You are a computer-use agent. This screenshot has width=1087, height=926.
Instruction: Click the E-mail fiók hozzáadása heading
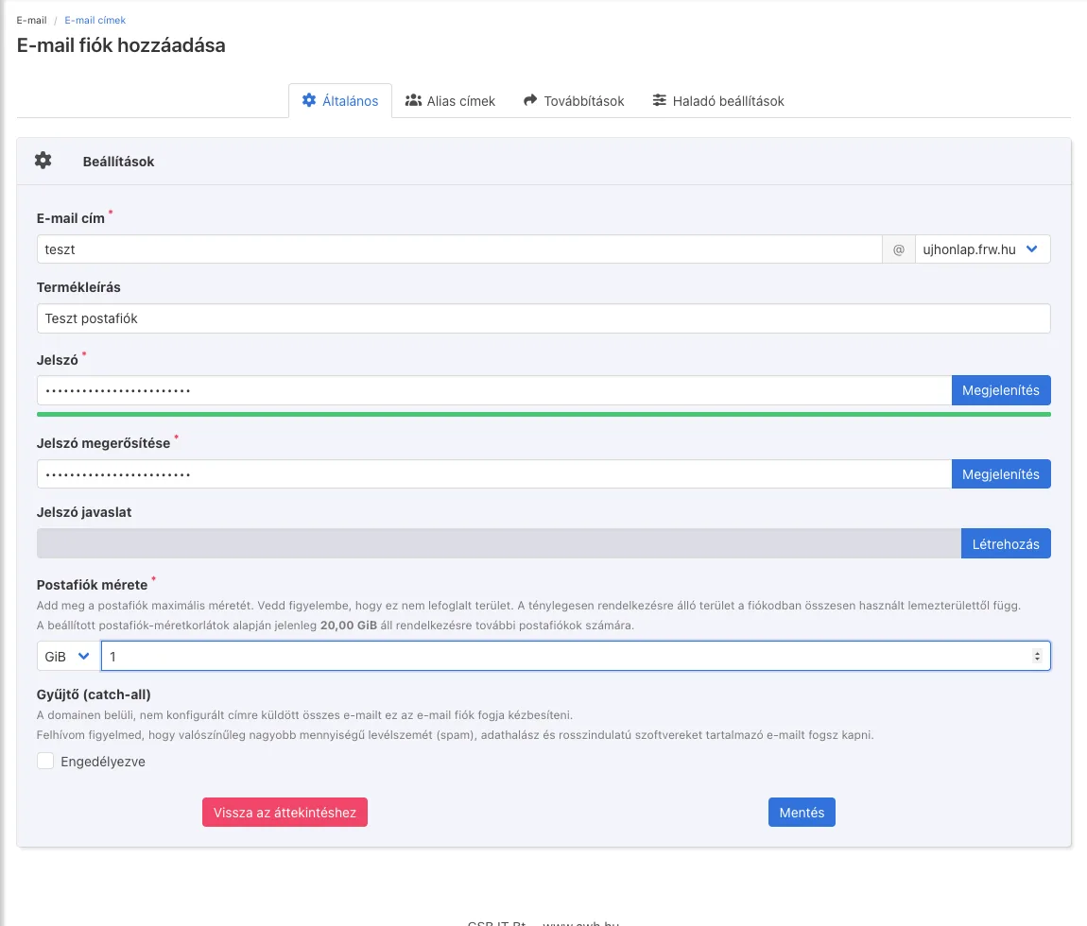(121, 45)
